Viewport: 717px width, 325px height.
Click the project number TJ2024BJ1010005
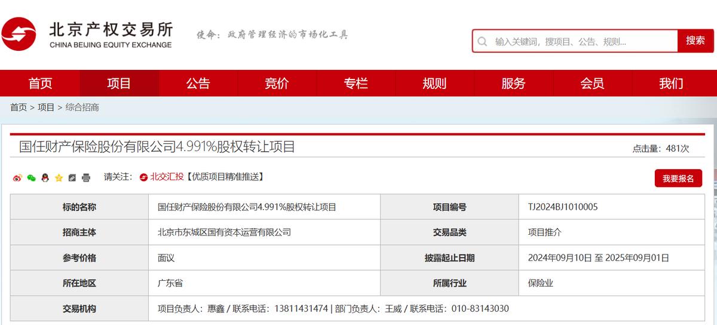pos(563,207)
